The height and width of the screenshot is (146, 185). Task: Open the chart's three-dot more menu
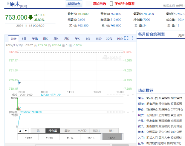[x=133, y=38]
